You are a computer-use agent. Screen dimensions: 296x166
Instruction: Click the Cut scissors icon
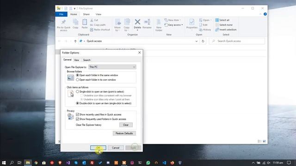tap(92, 20)
